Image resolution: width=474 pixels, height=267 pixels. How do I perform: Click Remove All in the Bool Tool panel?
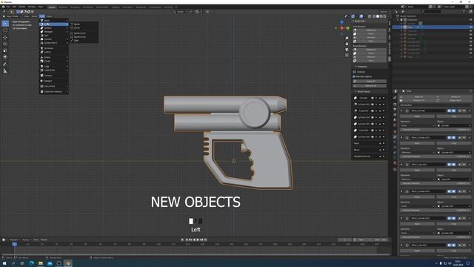(370, 86)
